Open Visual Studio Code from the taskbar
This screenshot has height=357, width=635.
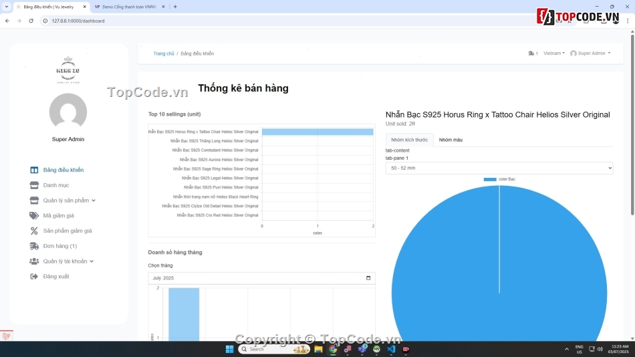(391, 349)
